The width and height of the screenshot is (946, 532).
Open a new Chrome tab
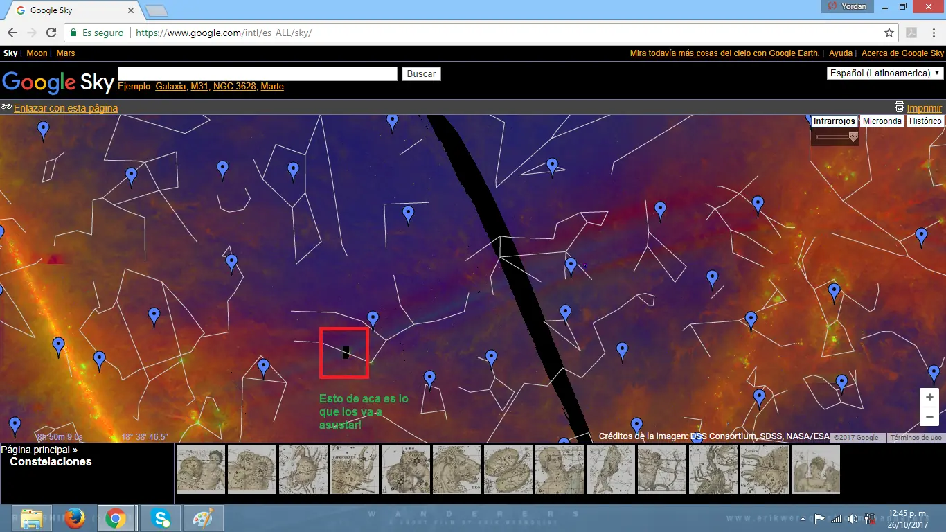157,10
